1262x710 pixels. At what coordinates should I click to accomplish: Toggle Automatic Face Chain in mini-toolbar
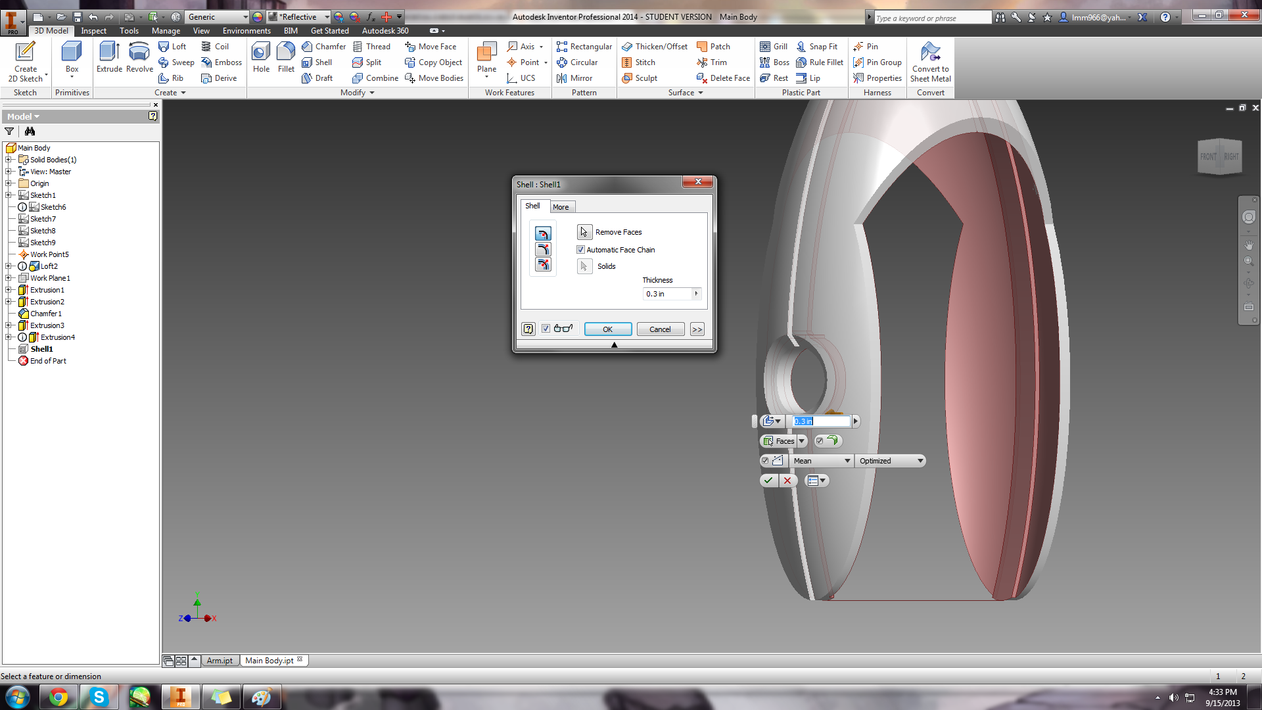(820, 441)
